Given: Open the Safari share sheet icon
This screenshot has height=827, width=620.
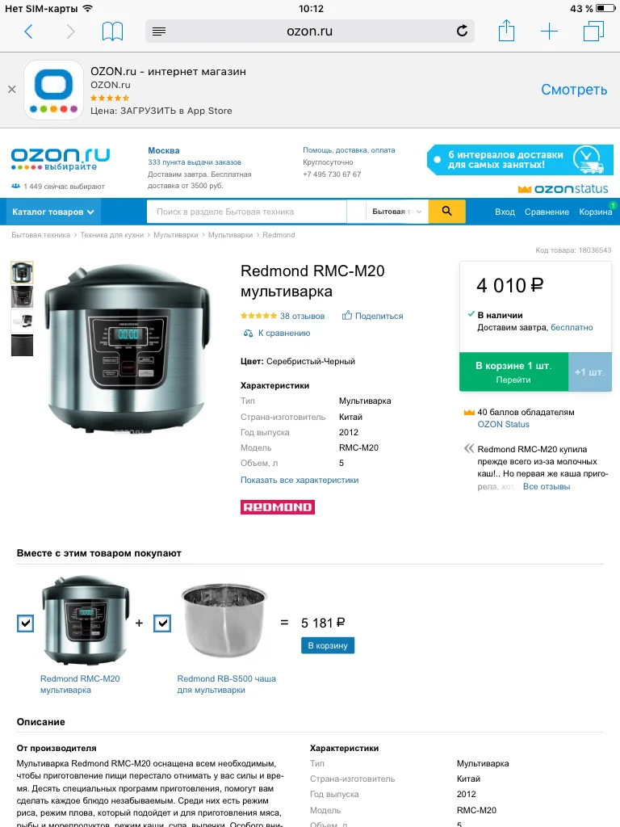Looking at the screenshot, I should tap(506, 31).
